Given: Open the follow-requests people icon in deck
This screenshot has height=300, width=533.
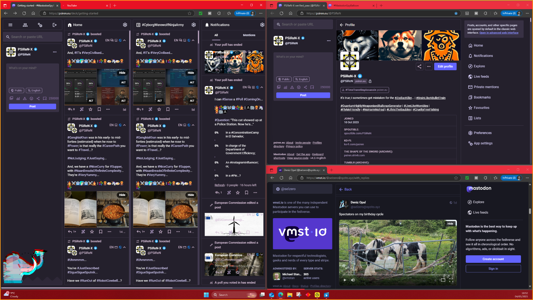Looking at the screenshot, I should tap(25, 25).
